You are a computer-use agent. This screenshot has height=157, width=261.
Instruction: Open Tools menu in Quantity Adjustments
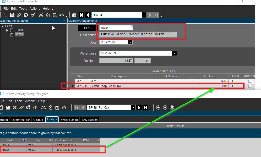click(x=23, y=8)
